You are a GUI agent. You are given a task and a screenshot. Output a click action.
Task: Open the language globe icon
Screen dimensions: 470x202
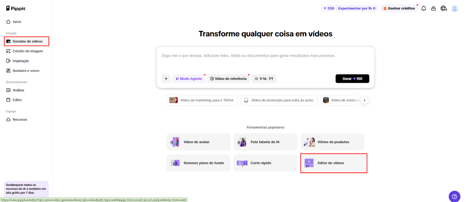click(444, 8)
